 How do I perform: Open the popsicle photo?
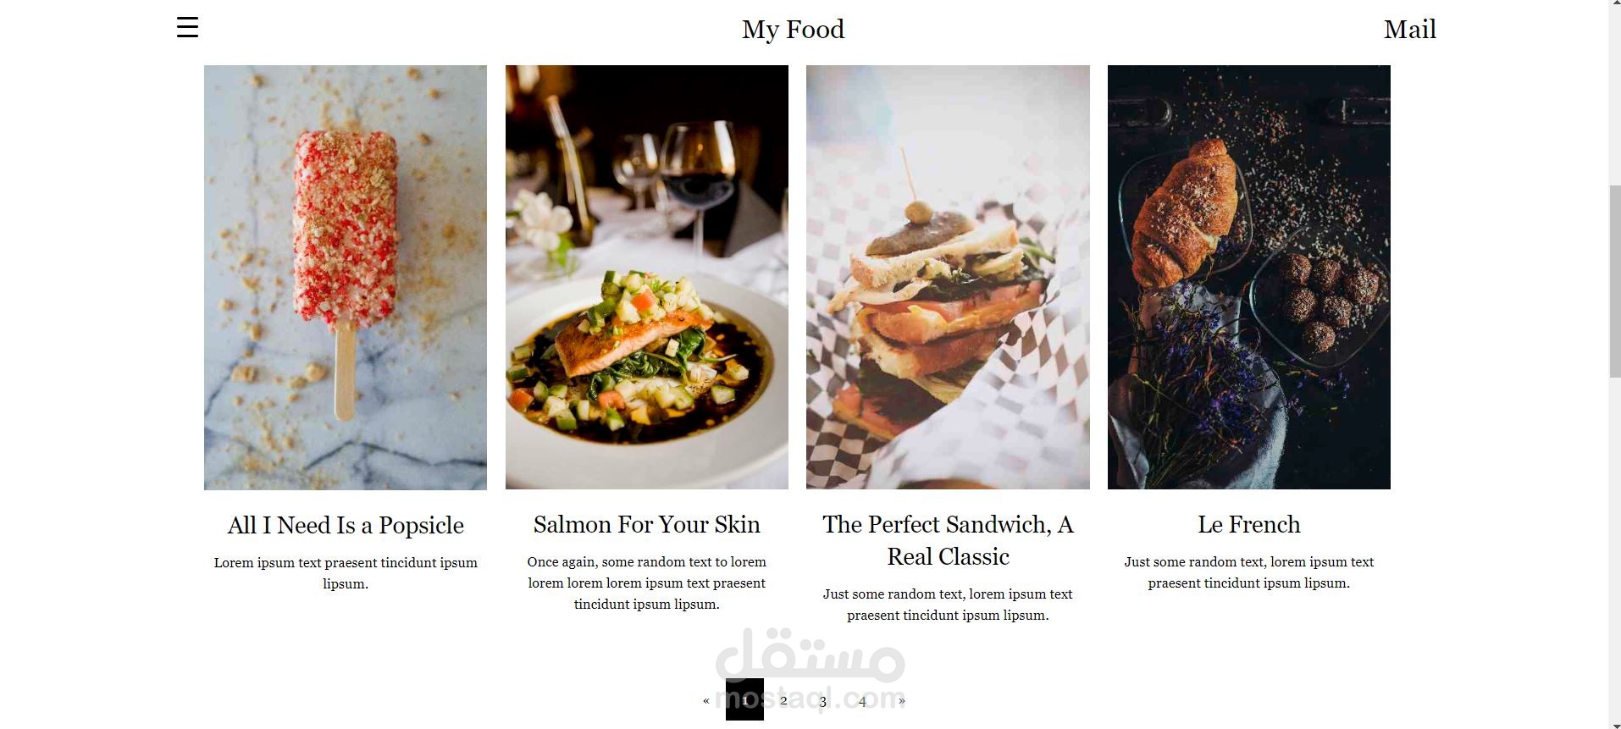pos(346,277)
